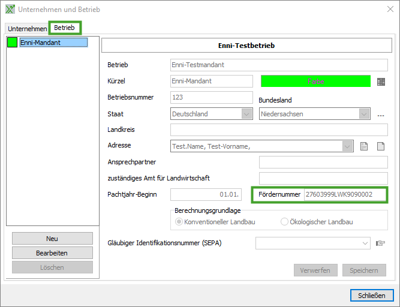
Task: Switch to the Betrieb tab
Action: (x=64, y=28)
